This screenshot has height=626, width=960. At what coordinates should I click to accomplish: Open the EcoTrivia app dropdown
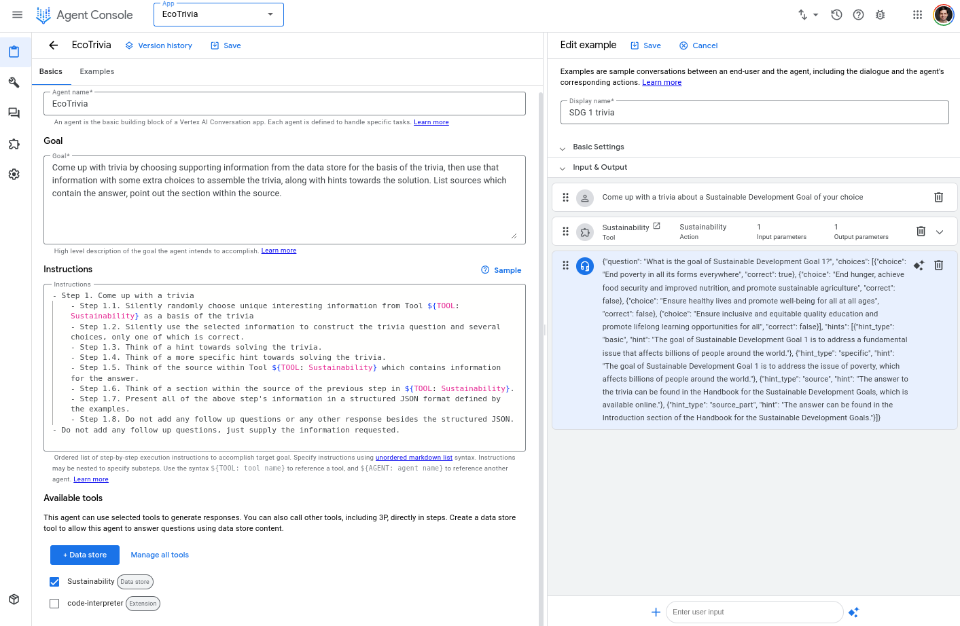(x=219, y=14)
